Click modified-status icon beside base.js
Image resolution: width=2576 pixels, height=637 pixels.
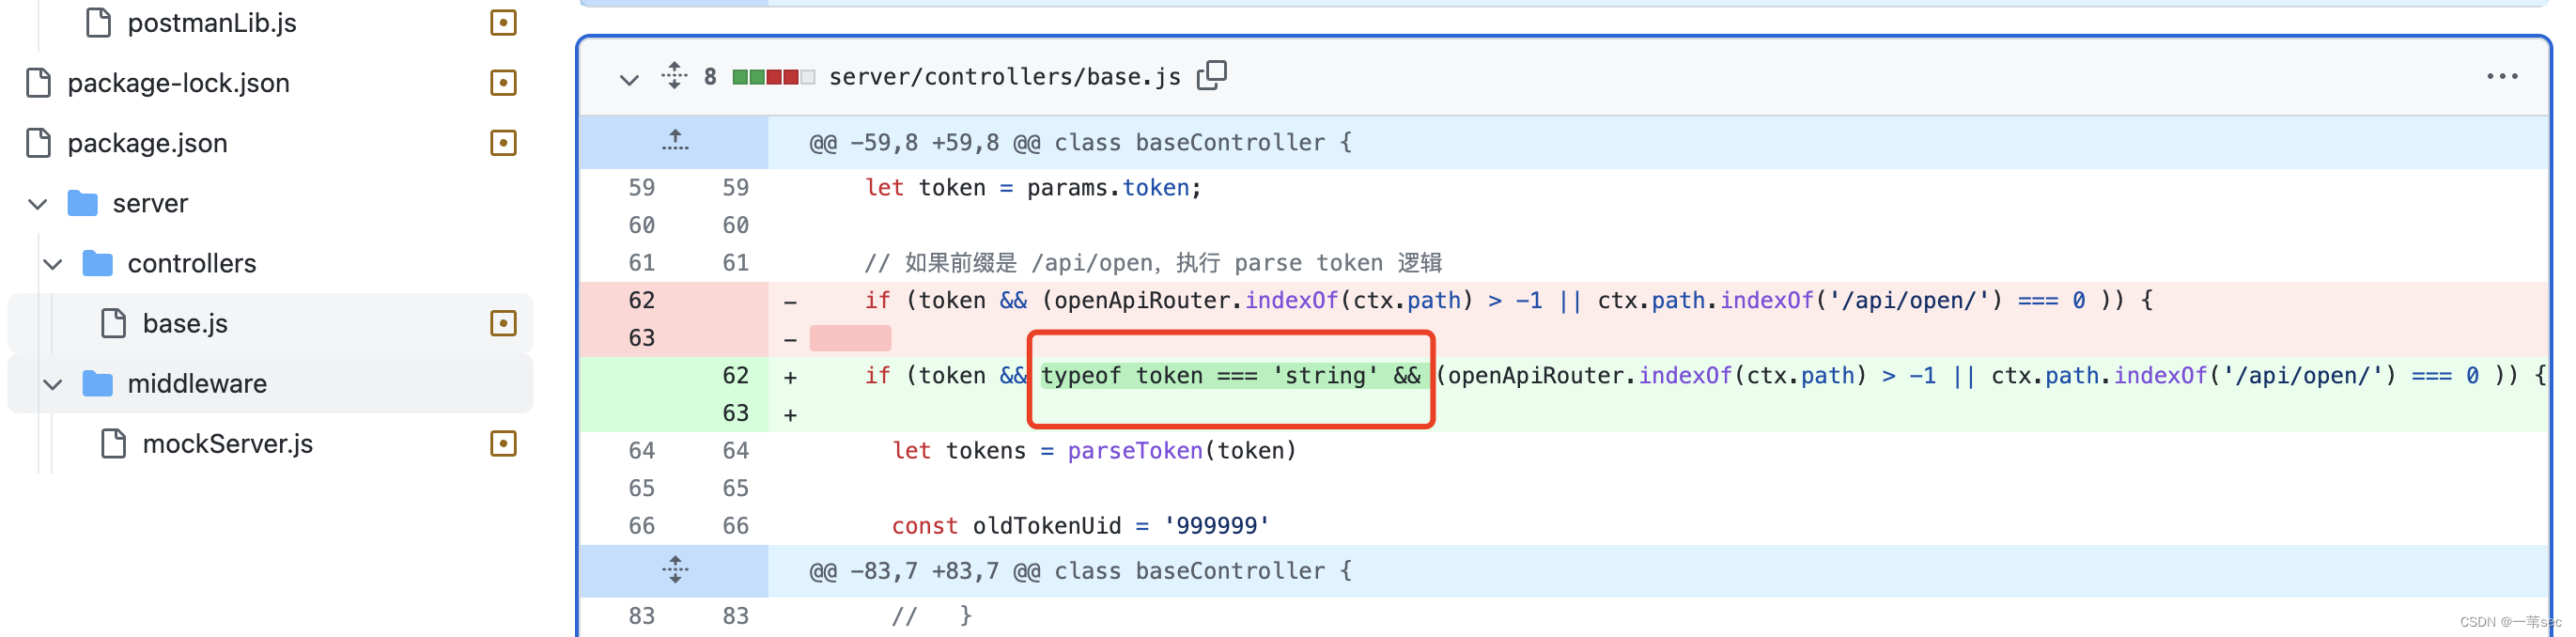(x=503, y=323)
